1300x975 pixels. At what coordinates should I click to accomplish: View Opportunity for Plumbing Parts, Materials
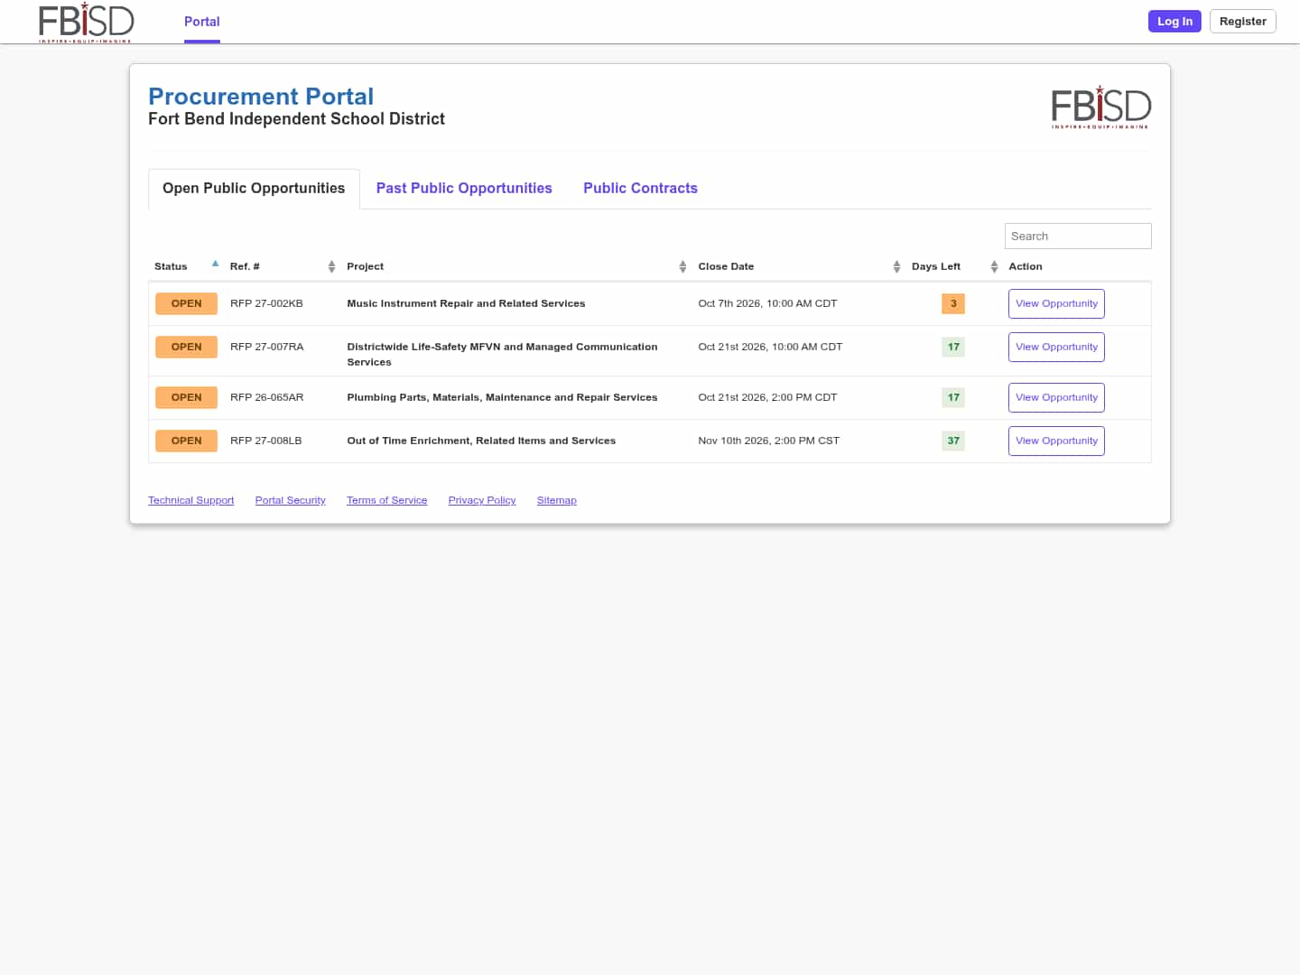coord(1056,398)
